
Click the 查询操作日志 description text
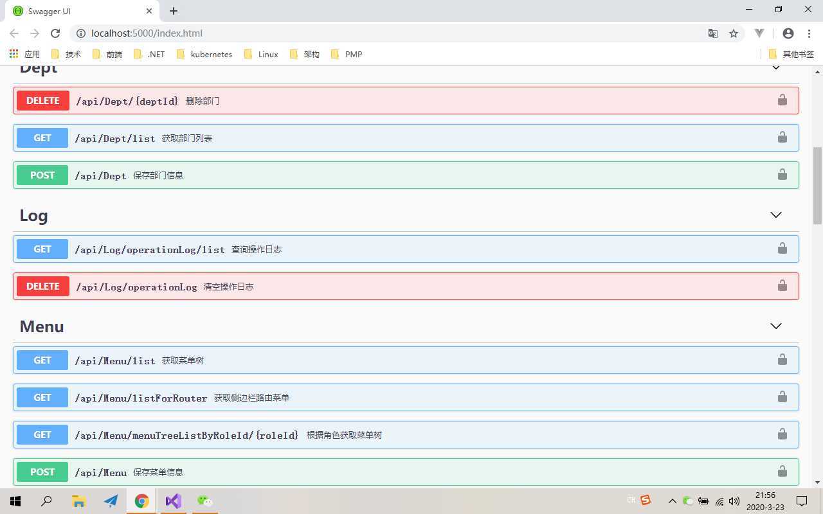[257, 249]
